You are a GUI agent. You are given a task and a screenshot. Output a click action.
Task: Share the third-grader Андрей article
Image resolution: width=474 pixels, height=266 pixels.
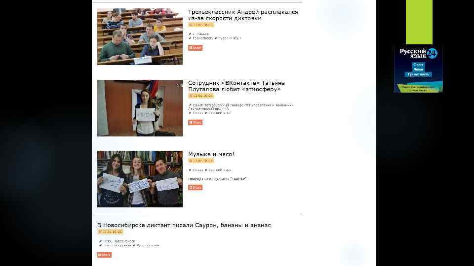[x=196, y=48]
